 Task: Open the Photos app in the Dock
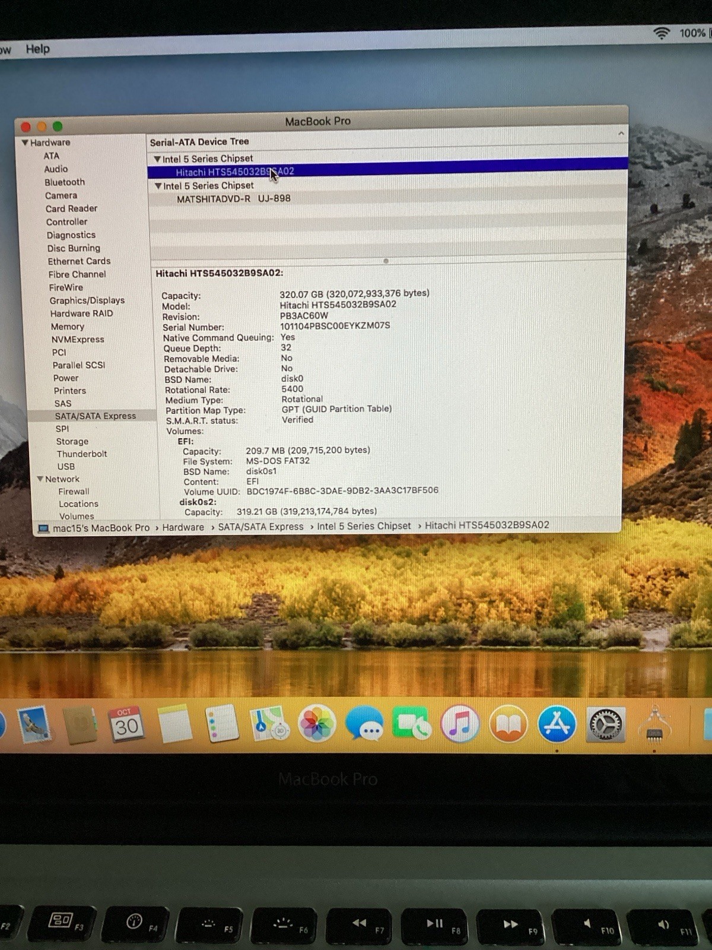317,724
